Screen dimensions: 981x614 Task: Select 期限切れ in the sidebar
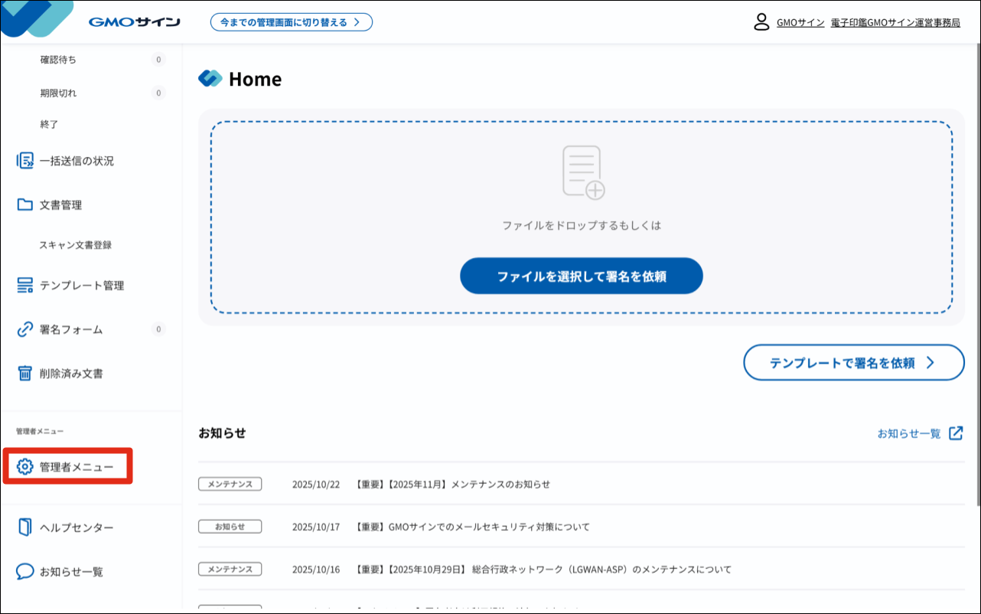[58, 93]
